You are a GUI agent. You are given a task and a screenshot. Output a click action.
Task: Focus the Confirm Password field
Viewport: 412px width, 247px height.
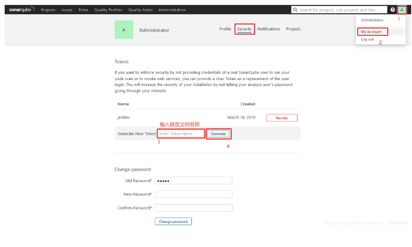[x=194, y=208]
